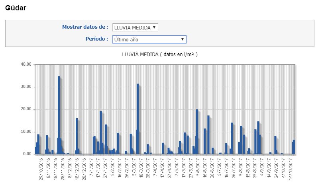
Task: Click the Gúdar station heading
Action: 16,8
